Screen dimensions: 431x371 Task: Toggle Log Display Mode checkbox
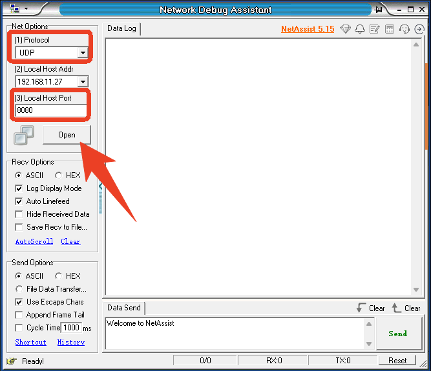19,188
